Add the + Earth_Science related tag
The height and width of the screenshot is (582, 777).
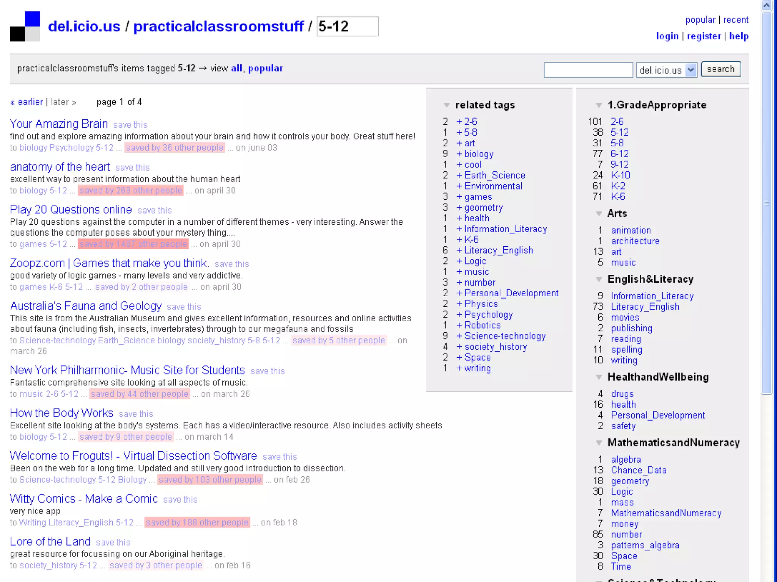click(x=491, y=175)
